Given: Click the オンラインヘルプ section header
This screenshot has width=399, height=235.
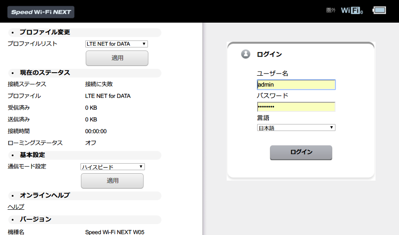Looking at the screenshot, I should pyautogui.click(x=85, y=195).
